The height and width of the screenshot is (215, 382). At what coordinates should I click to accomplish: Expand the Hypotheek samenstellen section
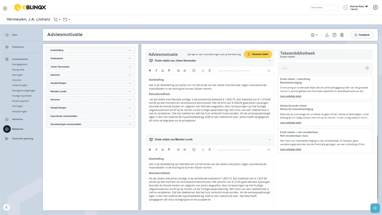90,116
